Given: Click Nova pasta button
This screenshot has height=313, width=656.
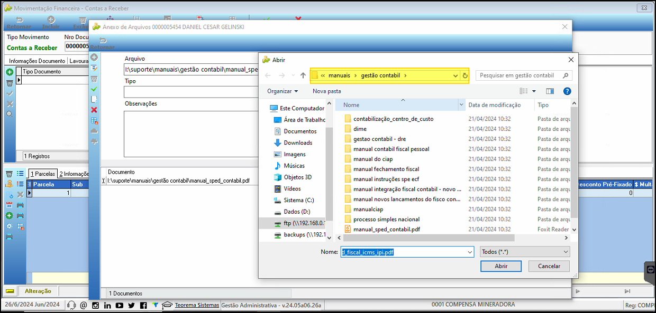Looking at the screenshot, I should click(x=327, y=91).
